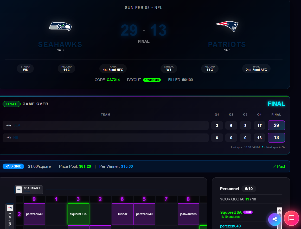Click the NE final score cell showing 13
Image resolution: width=301 pixels, height=229 pixels.
[276, 138]
